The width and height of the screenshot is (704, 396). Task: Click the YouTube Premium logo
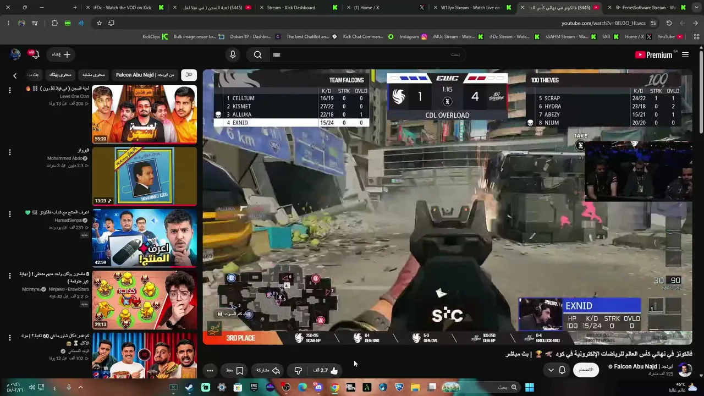(653, 54)
